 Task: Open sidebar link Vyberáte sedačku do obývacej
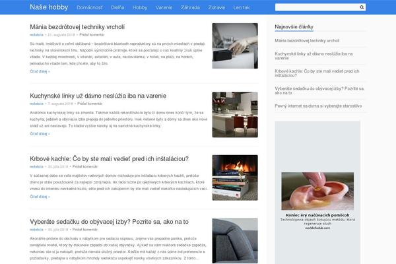(319, 90)
